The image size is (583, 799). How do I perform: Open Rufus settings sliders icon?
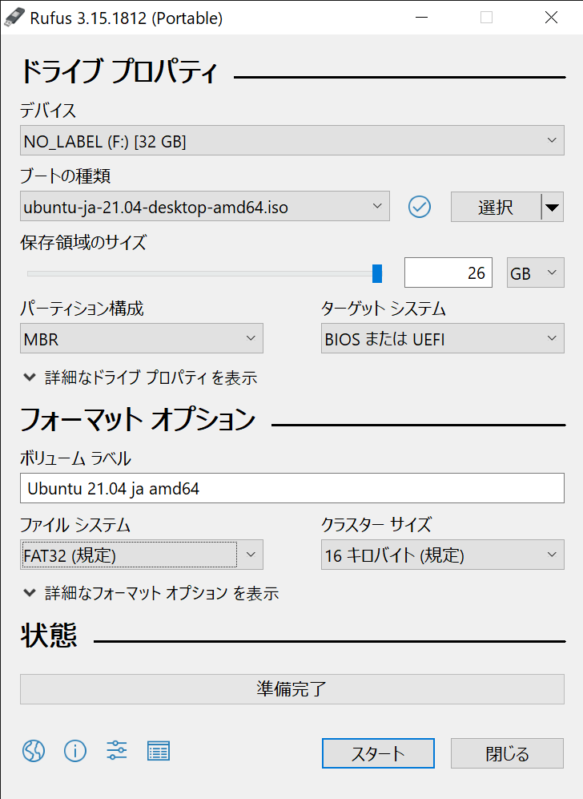click(117, 751)
